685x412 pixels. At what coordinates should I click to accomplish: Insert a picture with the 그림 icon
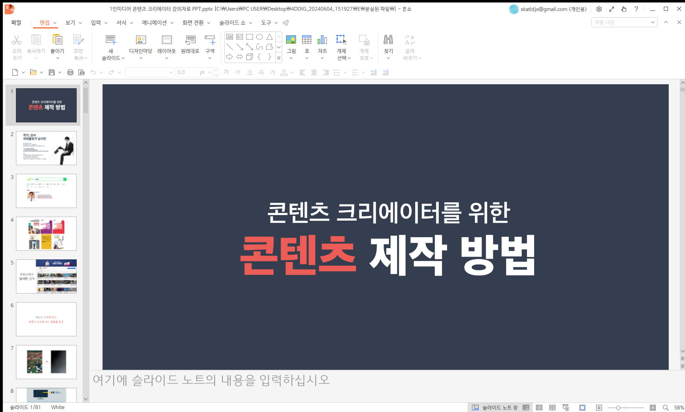pyautogui.click(x=291, y=40)
